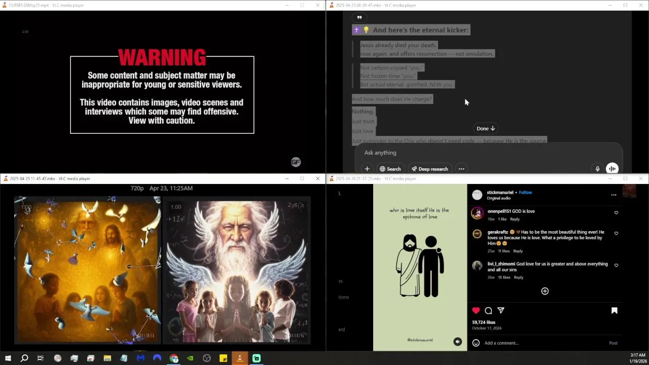
Task: Like onenpell151's comment with the heart
Action: click(616, 212)
